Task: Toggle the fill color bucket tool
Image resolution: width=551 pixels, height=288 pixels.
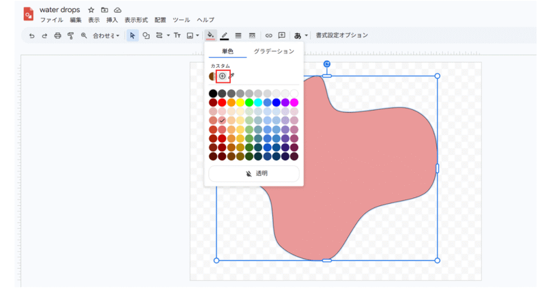Action: pyautogui.click(x=211, y=35)
